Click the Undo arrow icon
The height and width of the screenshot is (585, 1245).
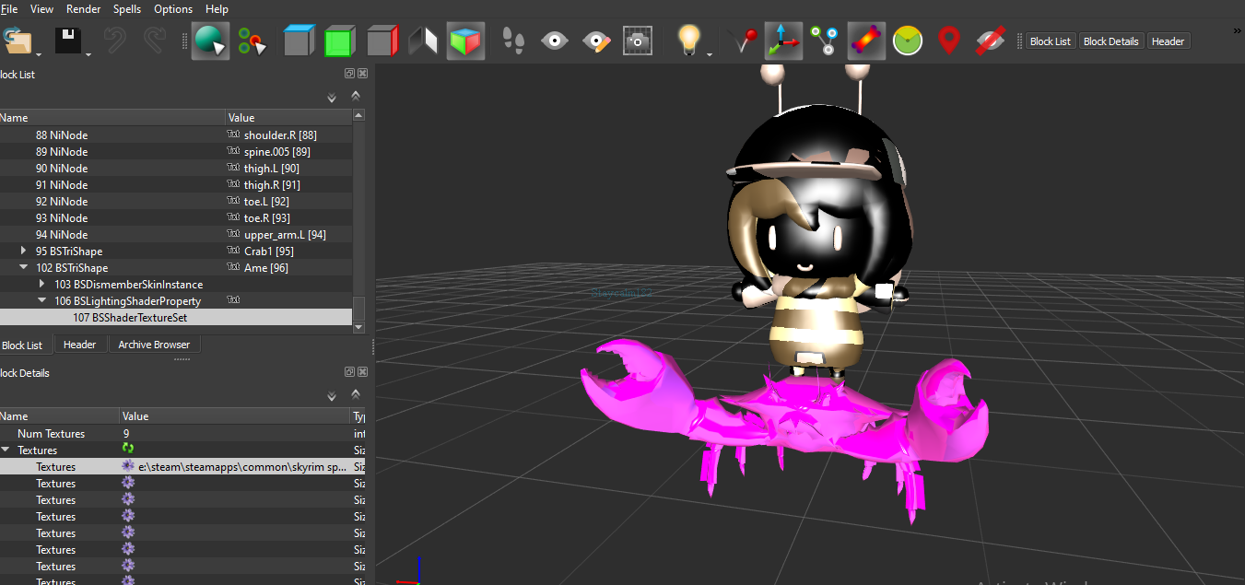(114, 41)
